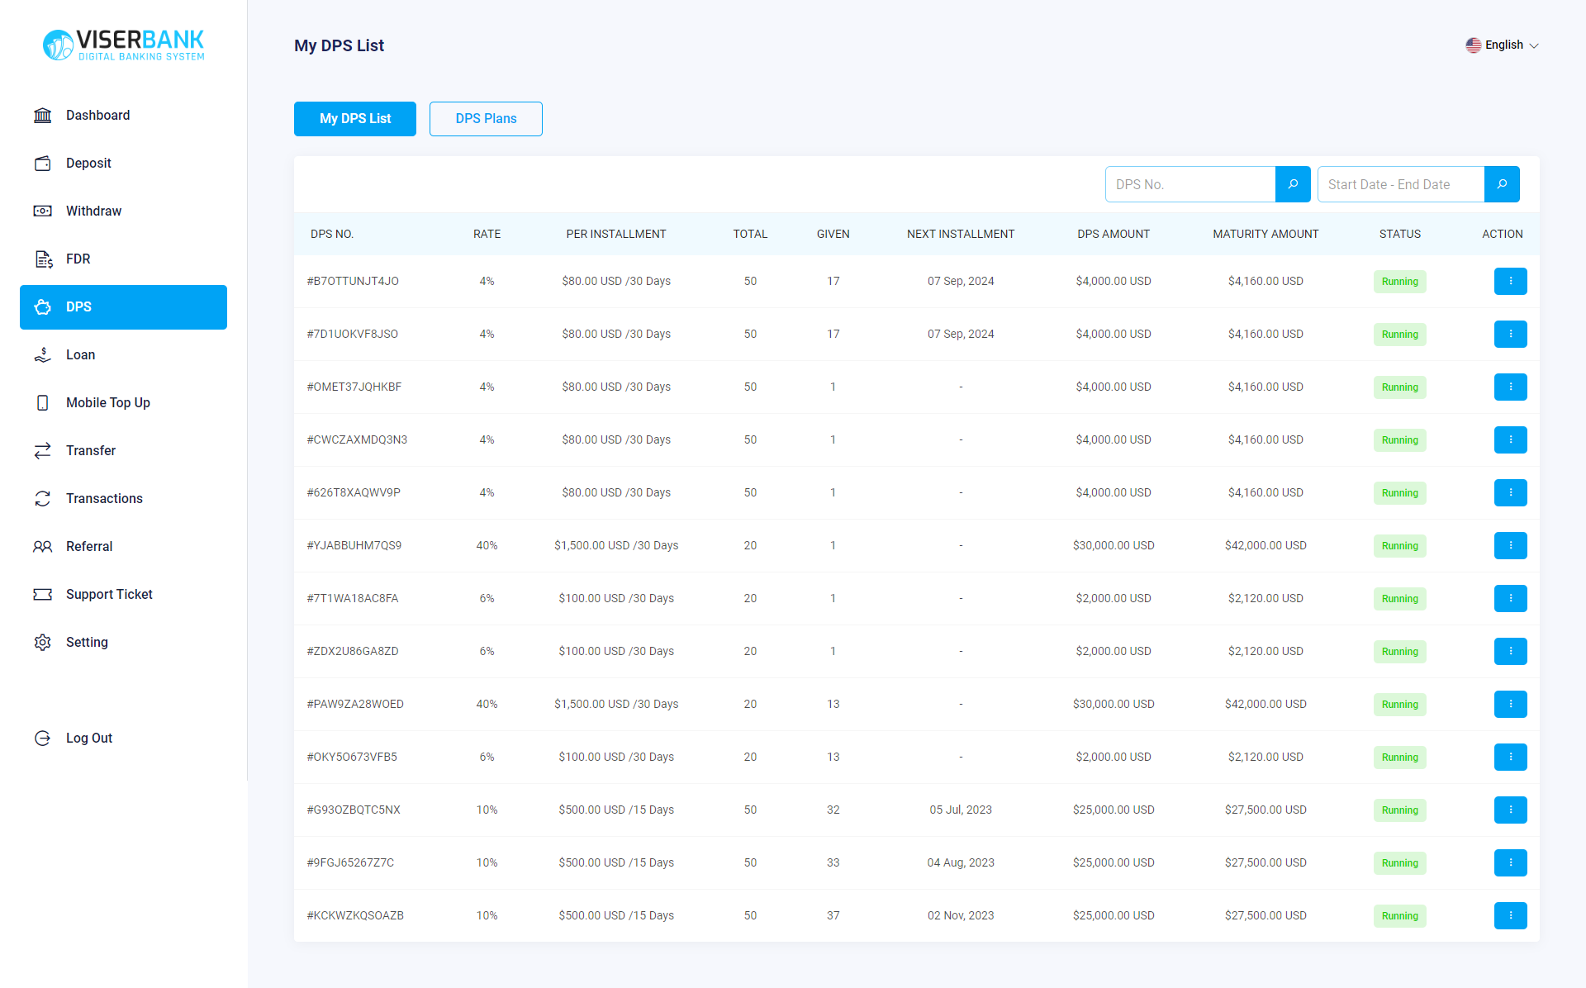The height and width of the screenshot is (988, 1586).
Task: Click the Setting gear icon
Action: (x=43, y=643)
